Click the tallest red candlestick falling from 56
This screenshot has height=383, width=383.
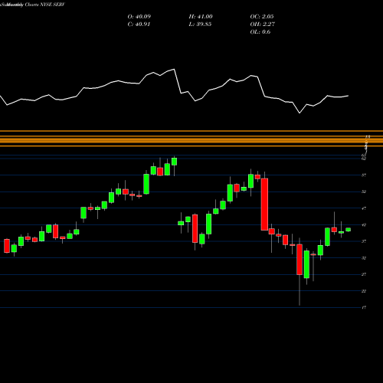point(264,205)
